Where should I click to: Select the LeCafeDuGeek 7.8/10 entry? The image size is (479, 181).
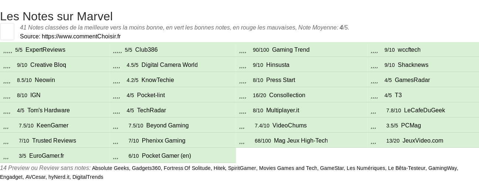(x=423, y=110)
